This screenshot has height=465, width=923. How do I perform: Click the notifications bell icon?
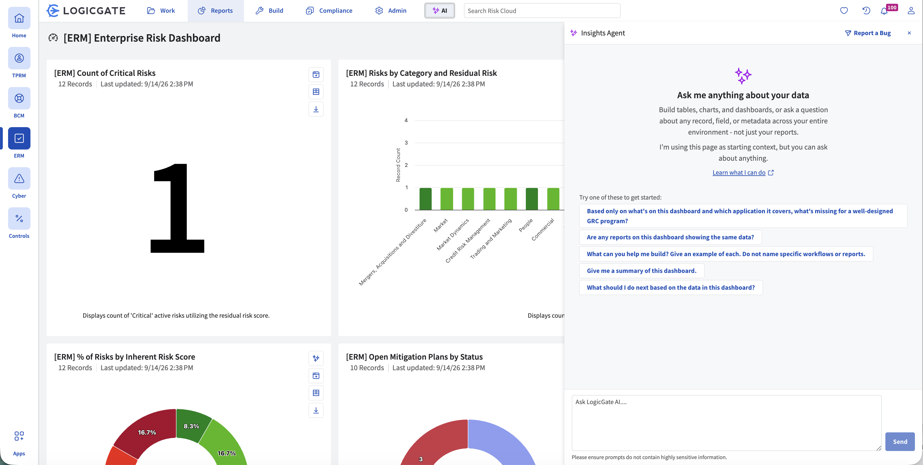click(x=884, y=11)
